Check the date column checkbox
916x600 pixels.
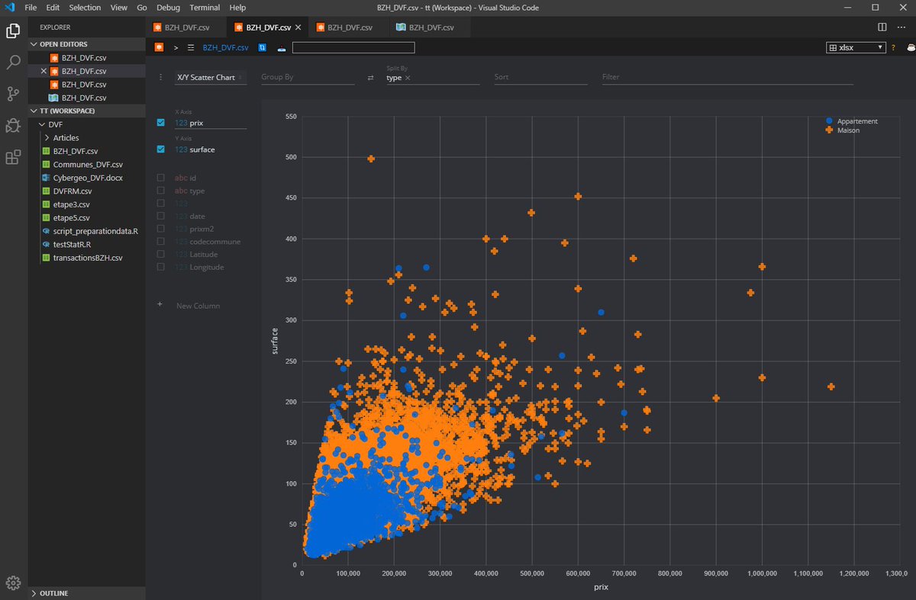pyautogui.click(x=160, y=217)
